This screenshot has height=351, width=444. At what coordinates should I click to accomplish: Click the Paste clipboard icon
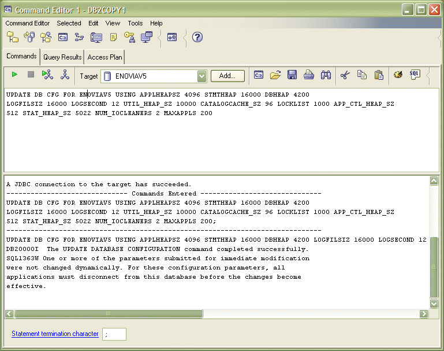pos(379,75)
